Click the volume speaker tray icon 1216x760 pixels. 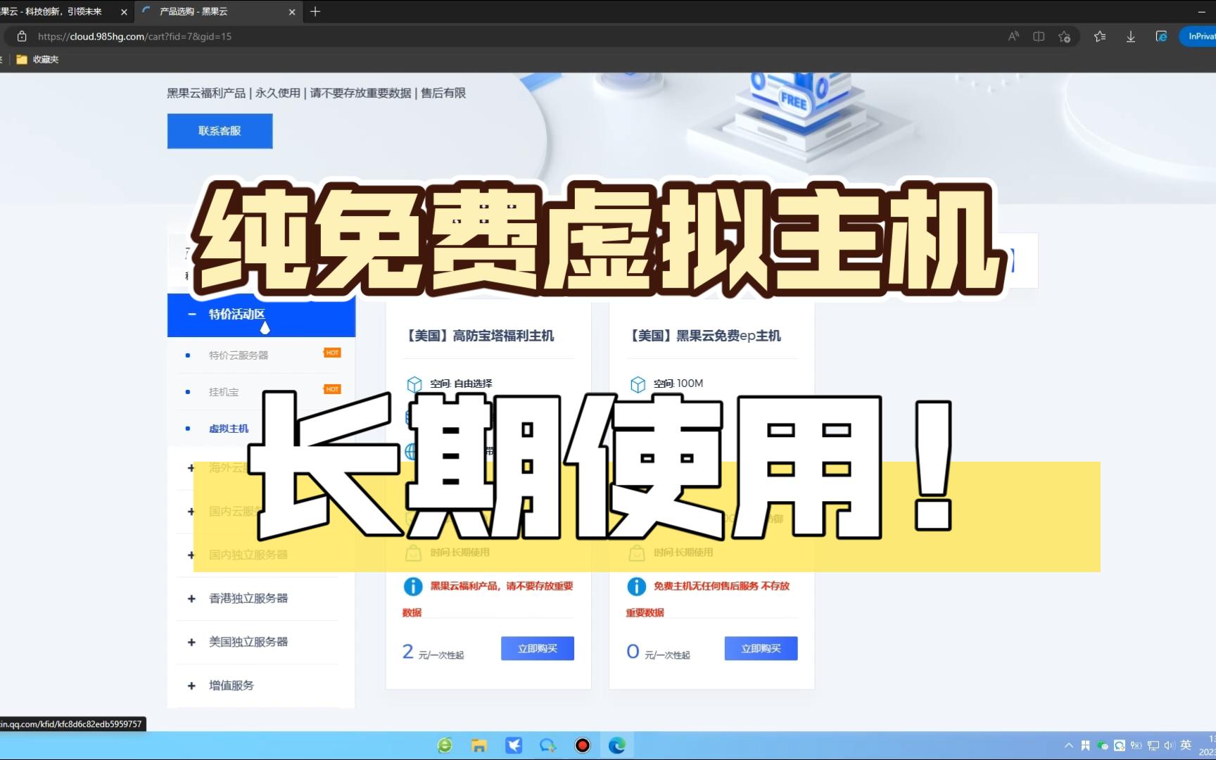pos(1169,745)
